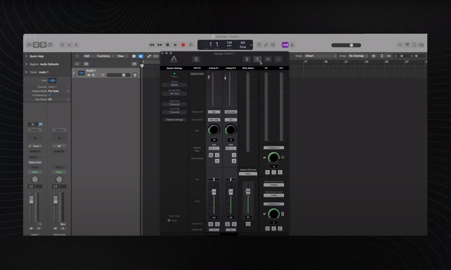Image resolution: width=451 pixels, height=270 pixels.
Task: Enable the purple count-in 1234 button
Action: coord(285,45)
